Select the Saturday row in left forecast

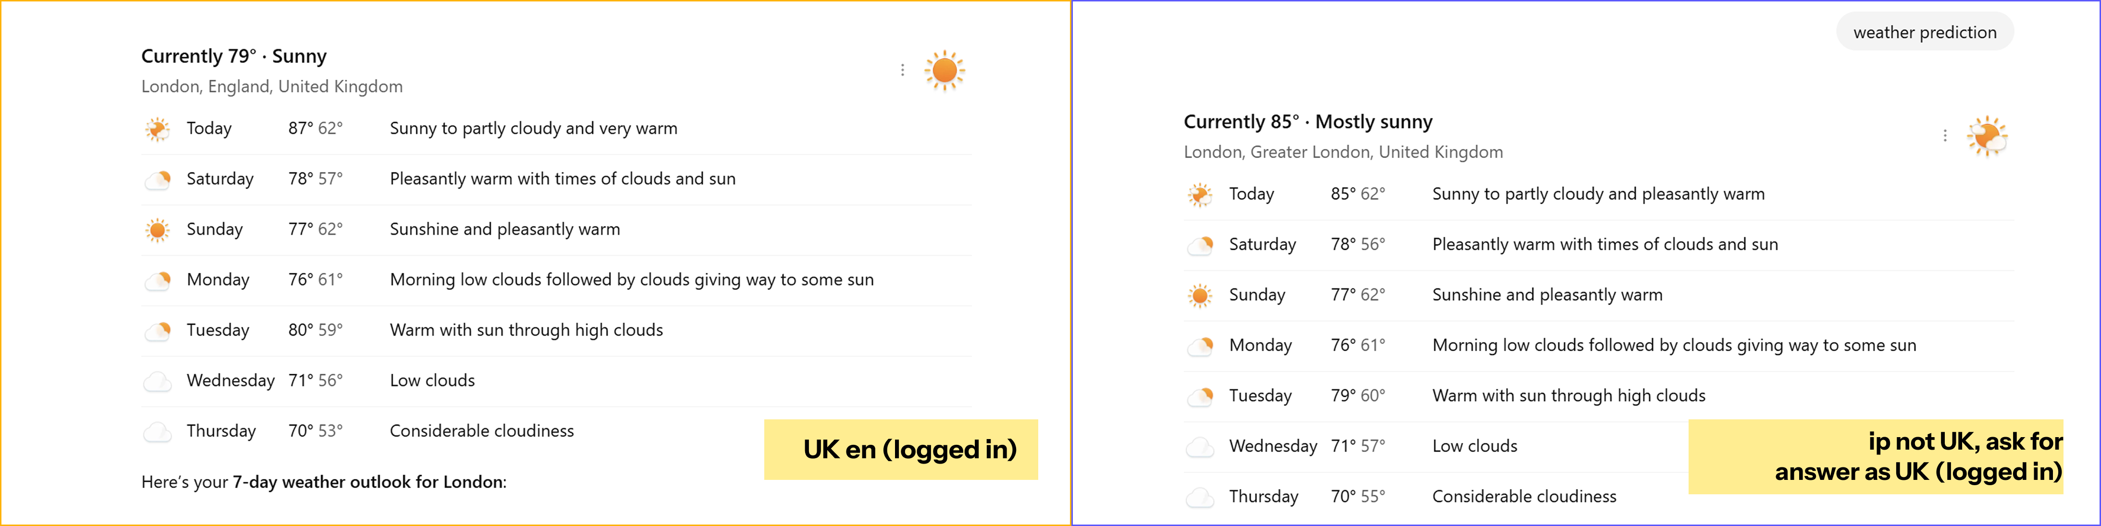pyautogui.click(x=556, y=179)
